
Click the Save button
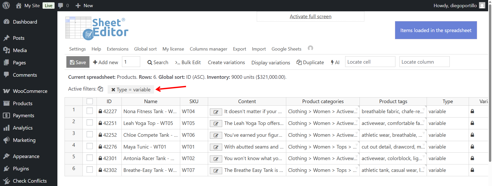(x=78, y=62)
